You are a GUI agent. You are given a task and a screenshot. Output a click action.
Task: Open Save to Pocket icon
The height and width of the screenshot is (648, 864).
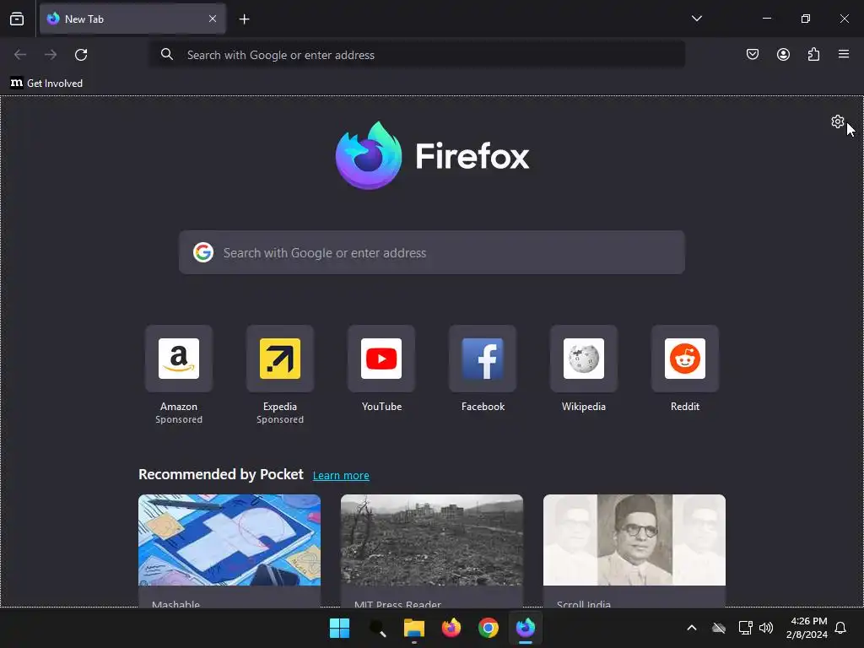click(752, 54)
